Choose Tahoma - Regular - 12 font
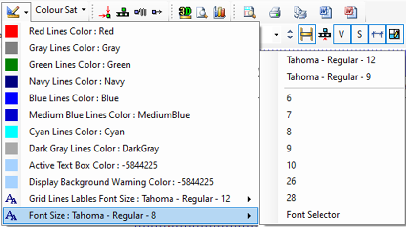406x227 pixels. pyautogui.click(x=332, y=60)
